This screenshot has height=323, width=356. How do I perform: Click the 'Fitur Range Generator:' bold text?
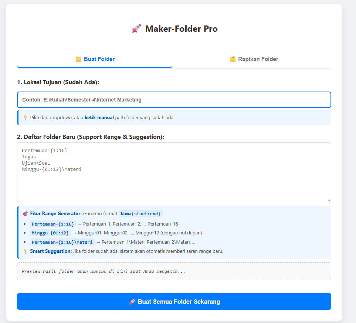[56, 213]
